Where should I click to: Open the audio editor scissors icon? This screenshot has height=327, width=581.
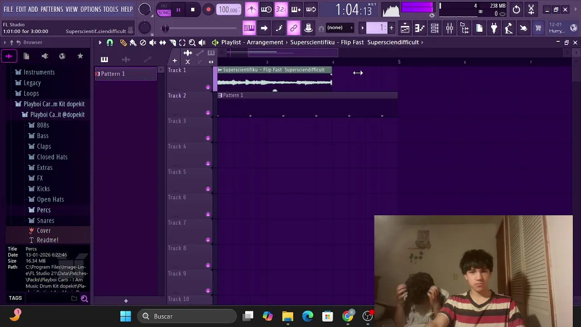point(531,10)
